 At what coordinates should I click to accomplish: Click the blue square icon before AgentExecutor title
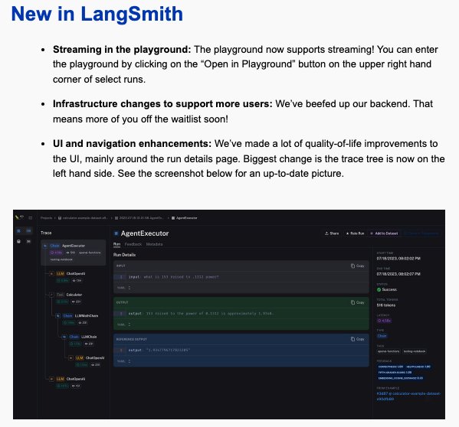click(116, 233)
